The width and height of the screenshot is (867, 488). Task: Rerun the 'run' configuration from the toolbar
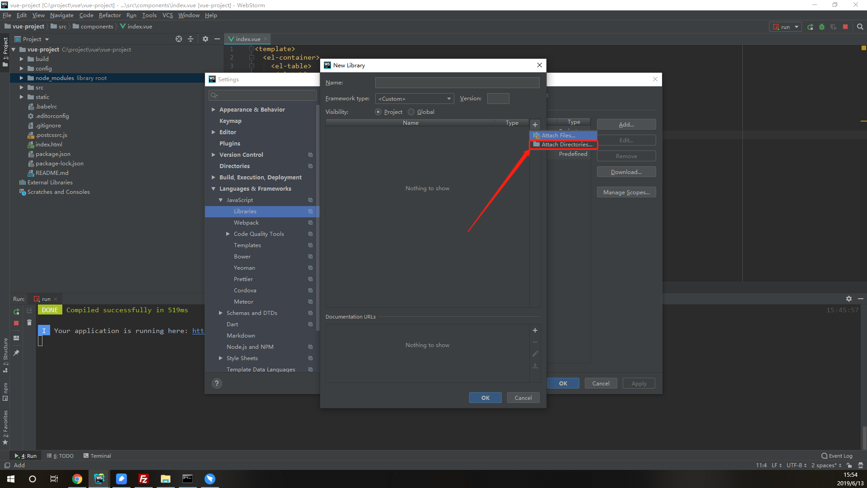810,27
